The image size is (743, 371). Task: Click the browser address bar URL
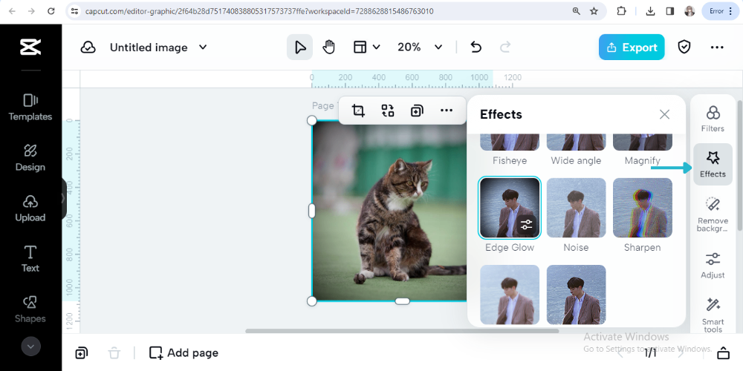point(259,11)
